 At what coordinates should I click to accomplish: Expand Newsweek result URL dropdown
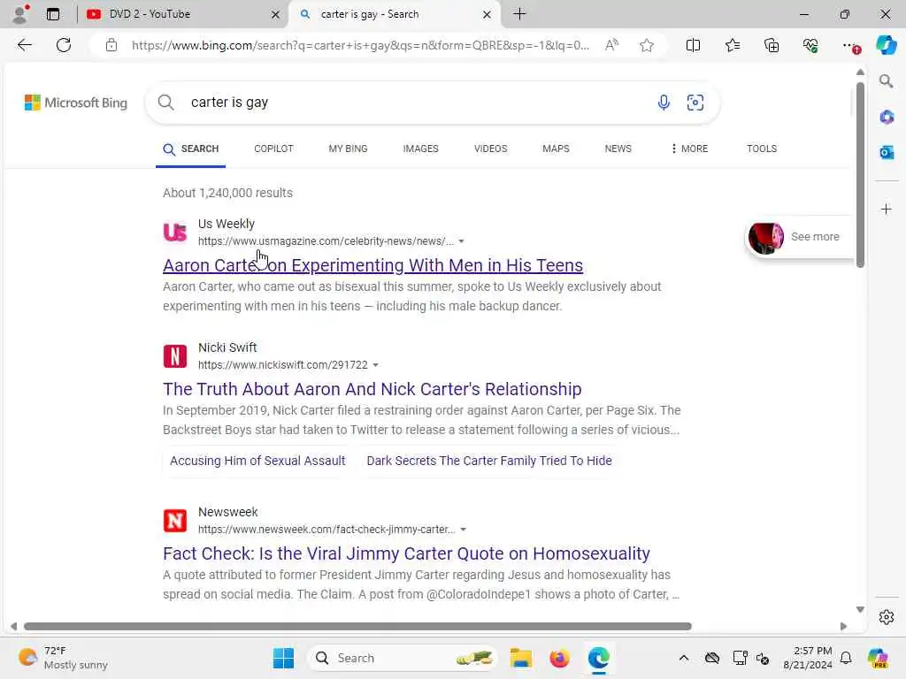[x=463, y=530]
